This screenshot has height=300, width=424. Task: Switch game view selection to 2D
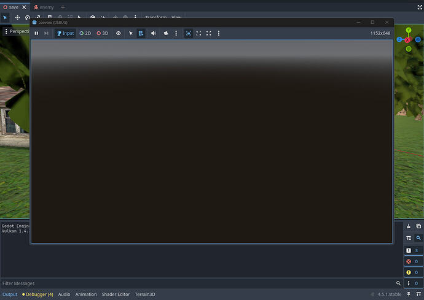(x=85, y=33)
